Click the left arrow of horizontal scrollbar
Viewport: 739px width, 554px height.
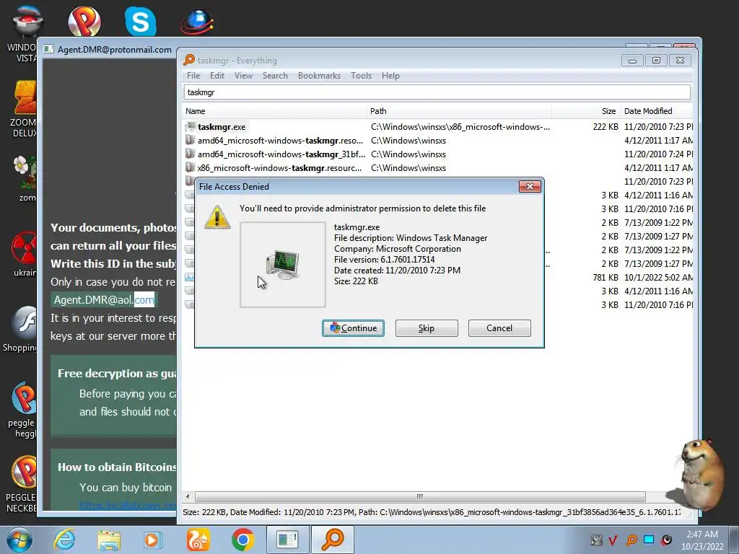click(x=188, y=496)
